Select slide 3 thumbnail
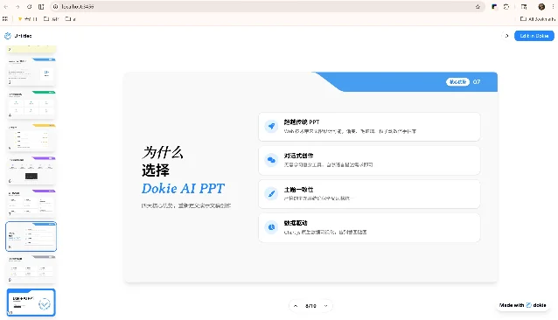 click(31, 72)
